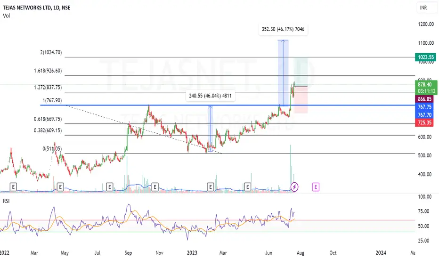
Task: Click the maroon 866.85 price label
Action: 424,99
